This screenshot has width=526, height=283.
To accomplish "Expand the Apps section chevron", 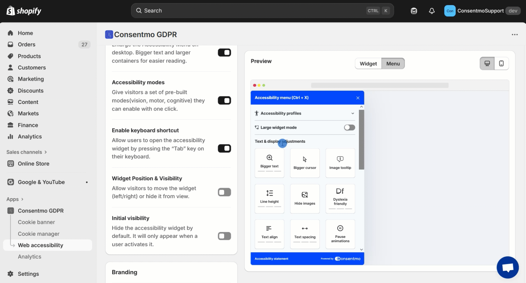I will point(22,199).
